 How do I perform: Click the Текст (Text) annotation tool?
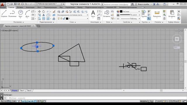[93, 14]
